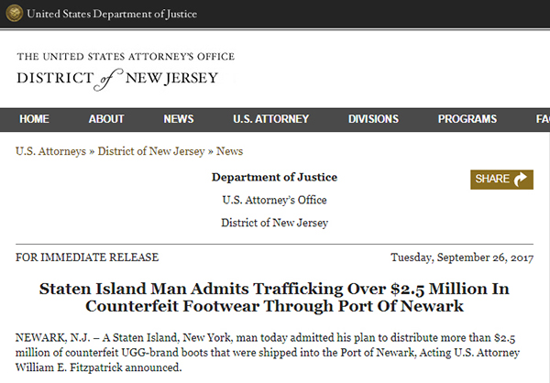Click the News breadcrumb link
The width and height of the screenshot is (550, 383).
tap(229, 151)
